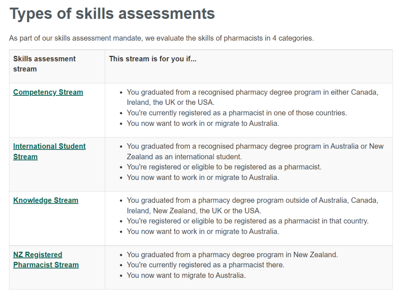Click the Competency row's 'work in or migrate to Australia' bullet
The width and height of the screenshot is (407, 296).
[x=203, y=123]
